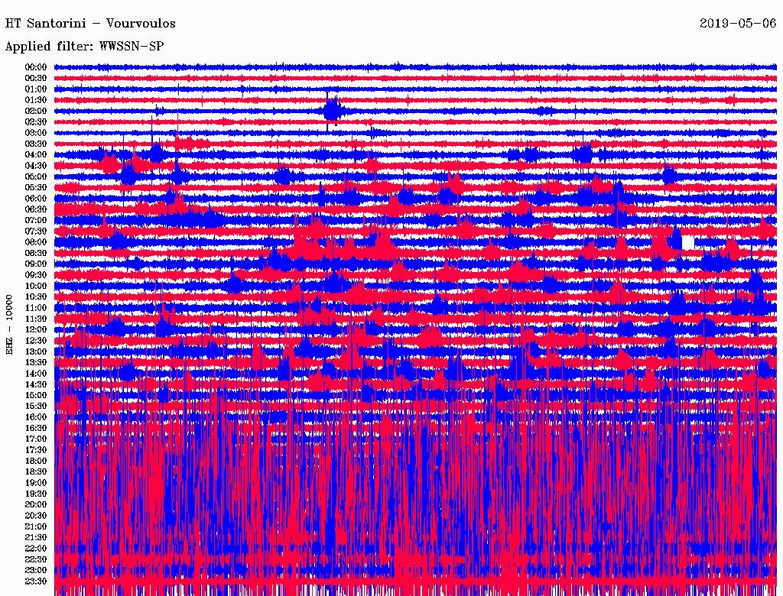Screen dimensions: 783x596
Task: Select the 23:00 time row label
Action: (36, 570)
